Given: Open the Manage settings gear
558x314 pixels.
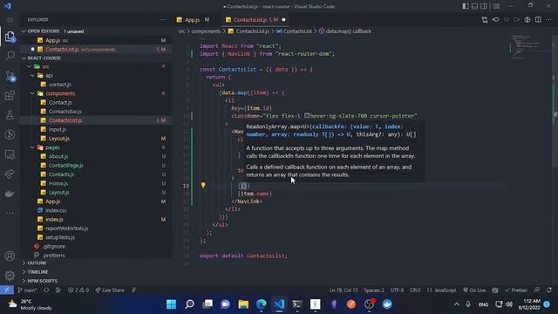Looking at the screenshot, I should [x=10, y=276].
